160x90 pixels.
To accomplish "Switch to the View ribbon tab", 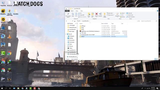I will pyautogui.click(x=81, y=11).
